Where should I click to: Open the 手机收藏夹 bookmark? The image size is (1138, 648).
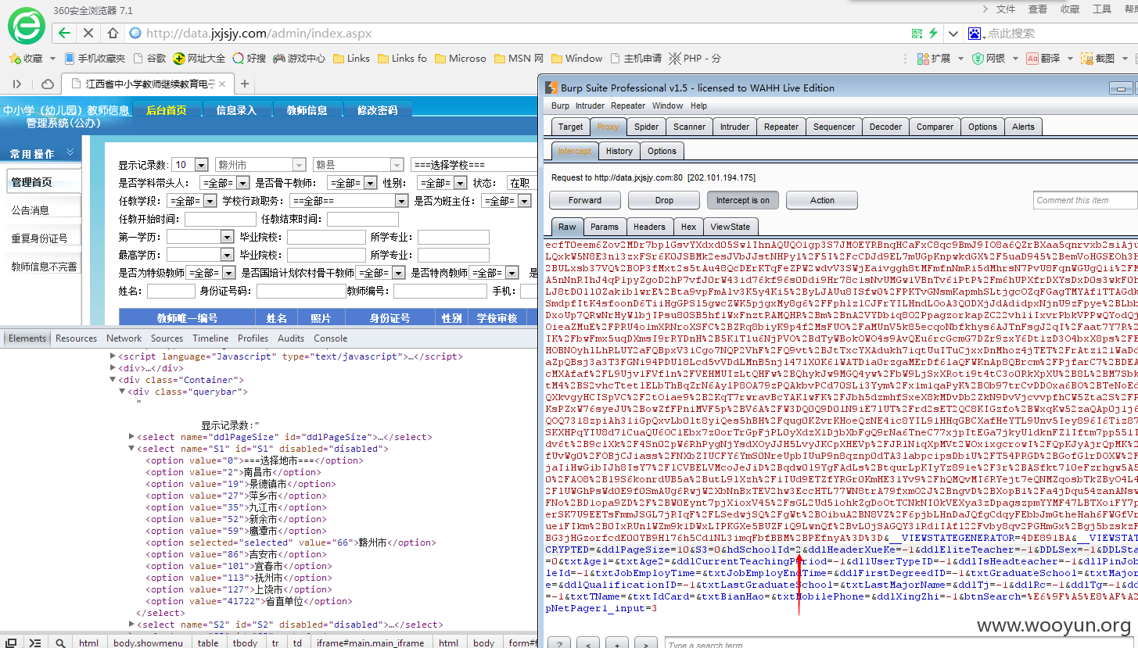(95, 58)
